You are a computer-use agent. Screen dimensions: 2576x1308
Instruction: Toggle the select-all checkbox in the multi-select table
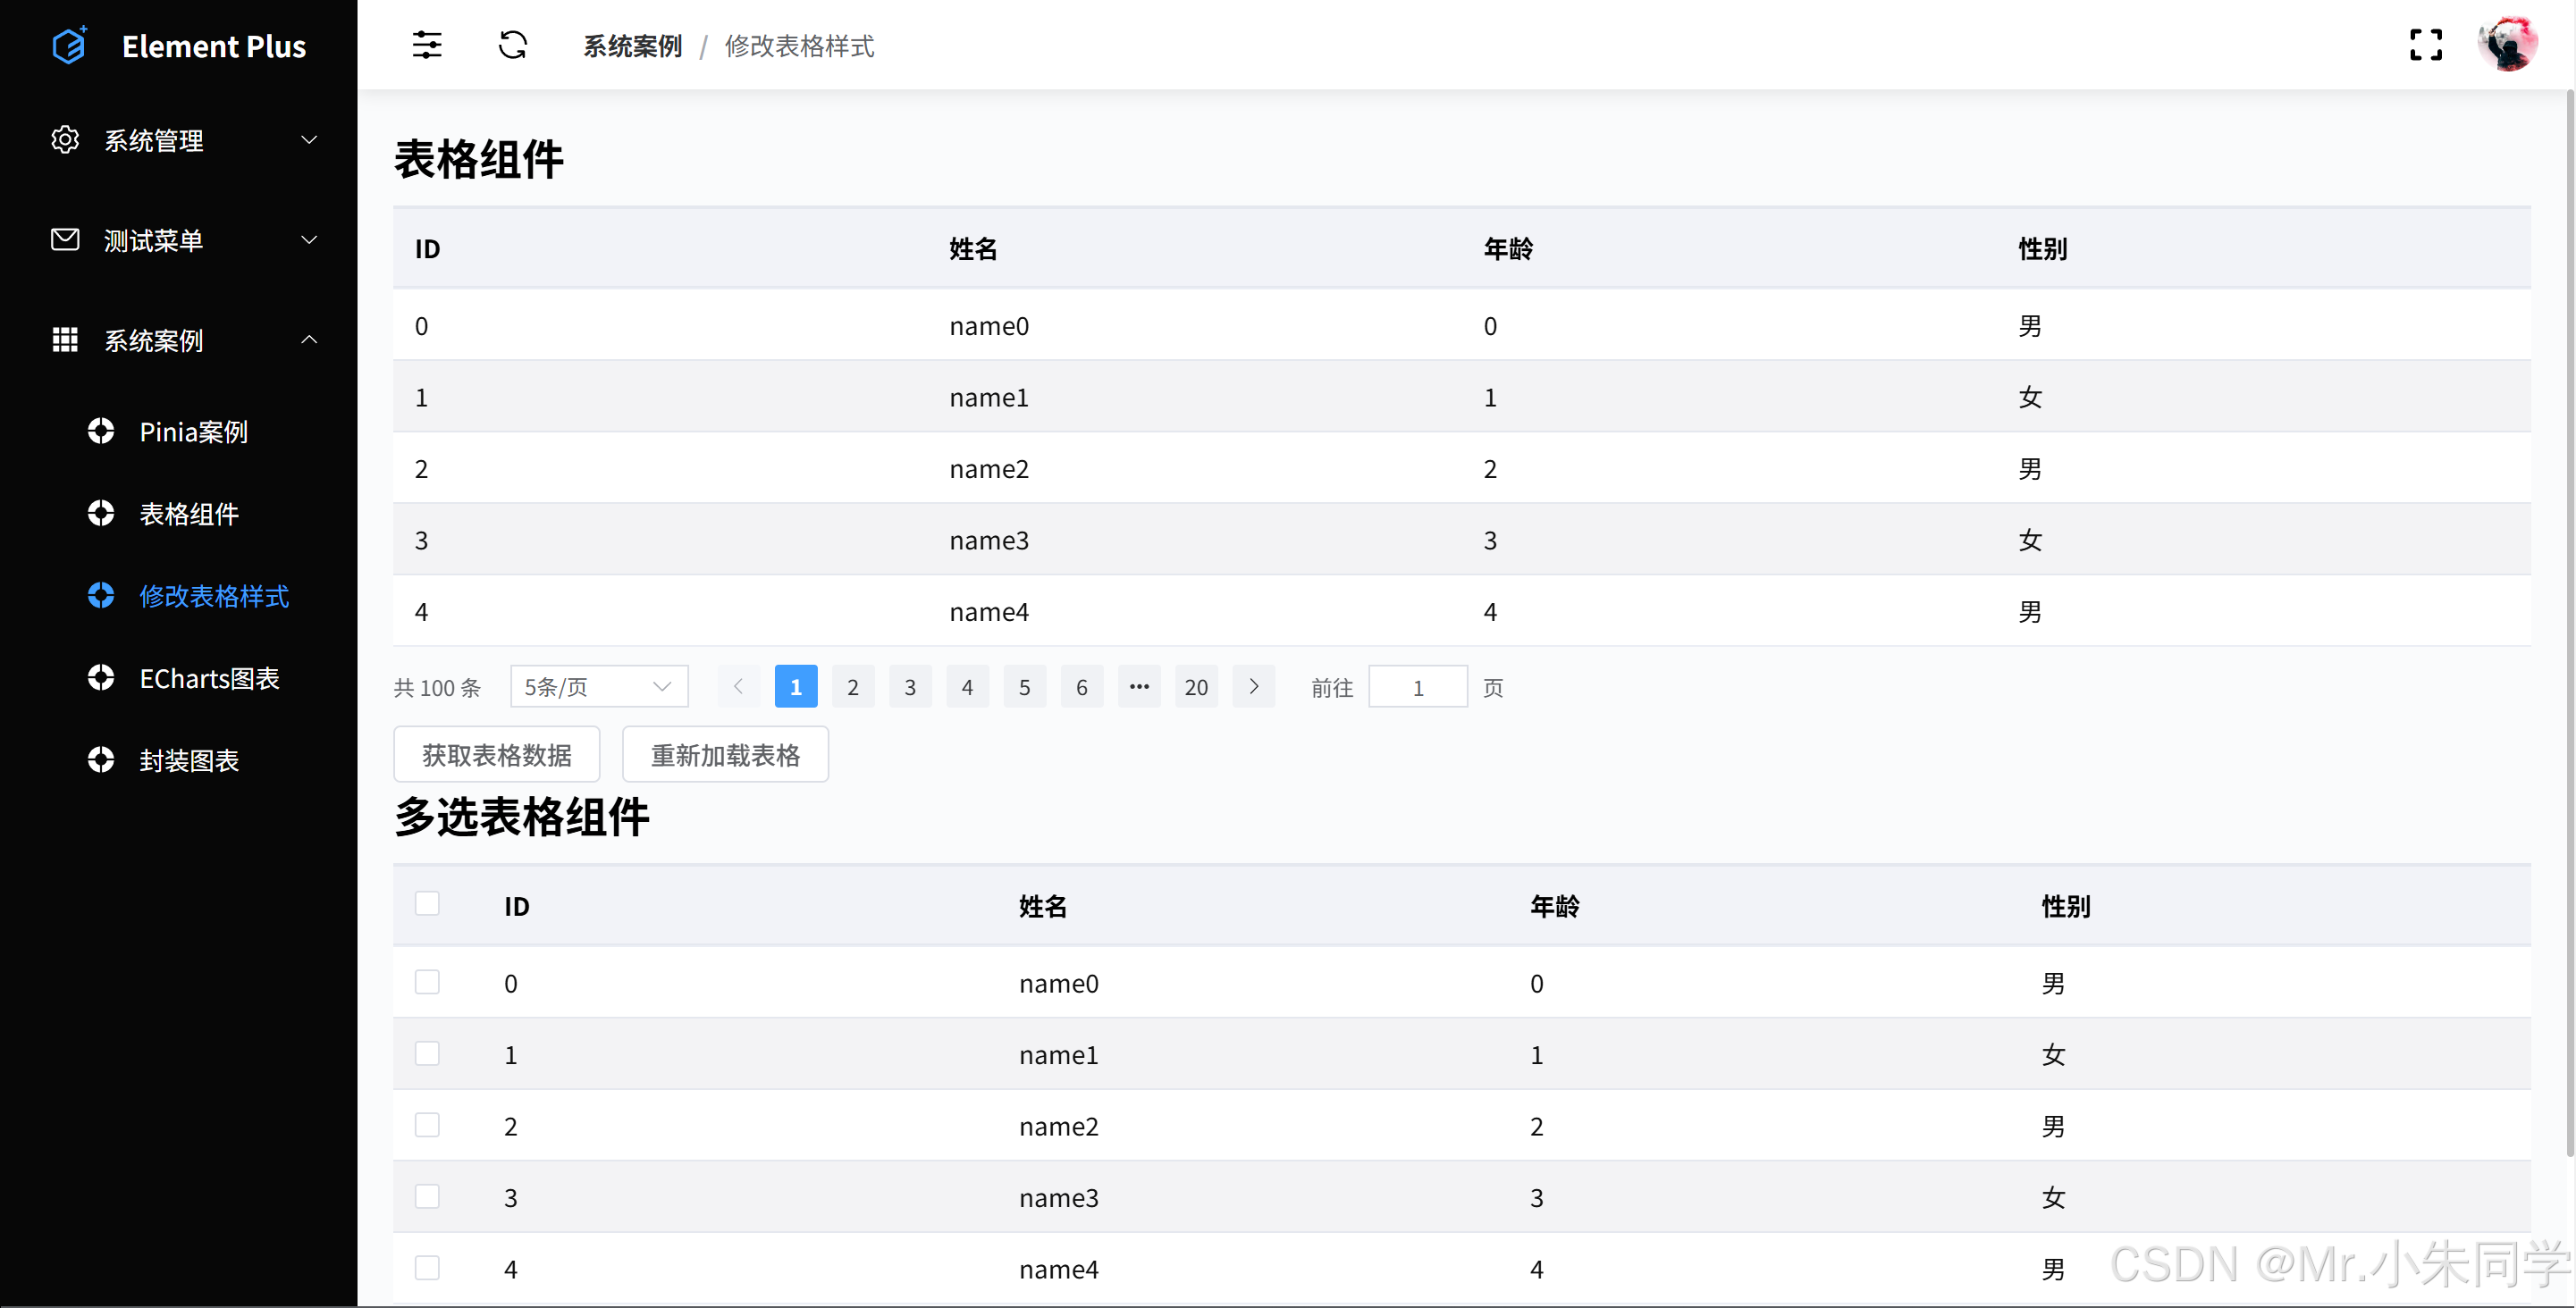(x=428, y=902)
